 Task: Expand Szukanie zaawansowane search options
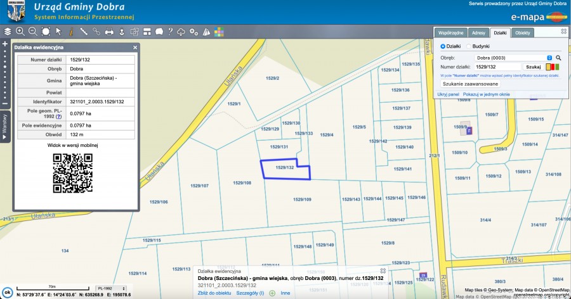[470, 84]
